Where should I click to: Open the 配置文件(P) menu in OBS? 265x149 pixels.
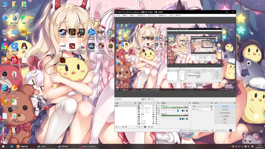152,15
